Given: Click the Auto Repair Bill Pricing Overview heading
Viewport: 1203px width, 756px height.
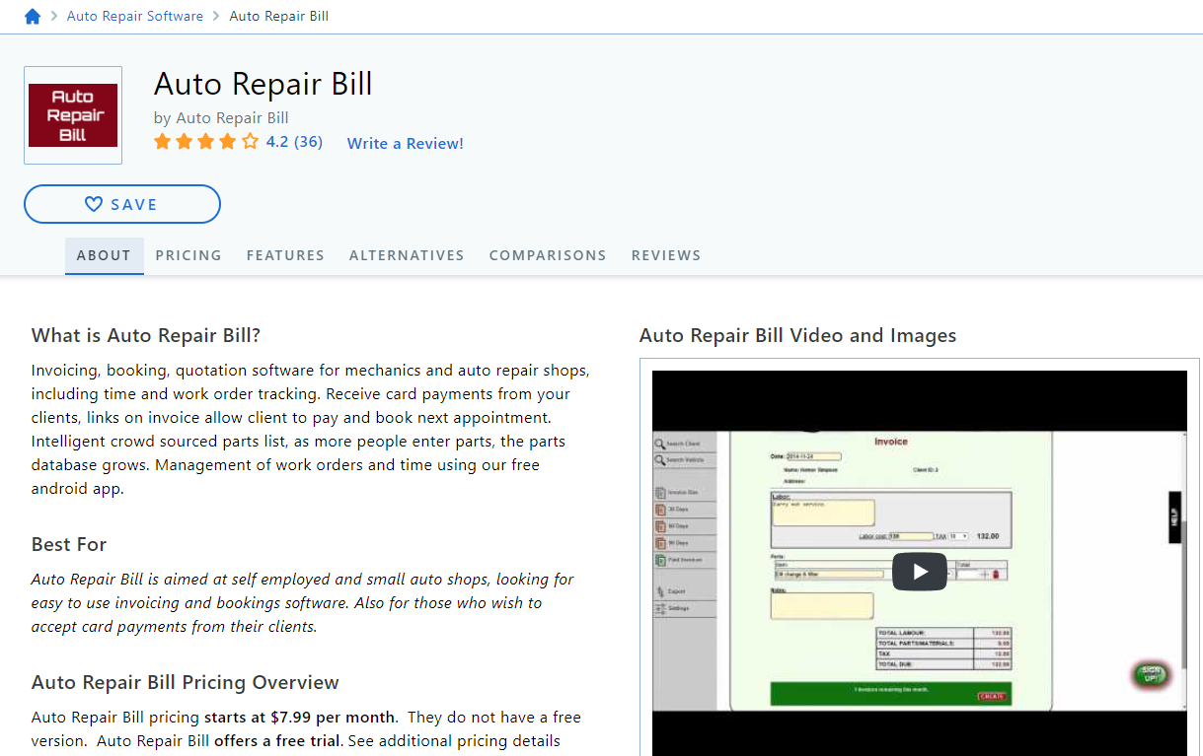Looking at the screenshot, I should [x=186, y=682].
